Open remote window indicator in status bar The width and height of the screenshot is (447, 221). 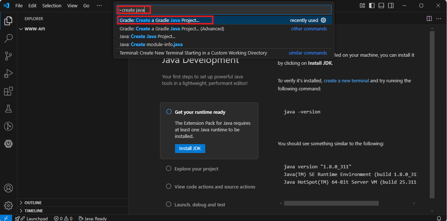6,218
